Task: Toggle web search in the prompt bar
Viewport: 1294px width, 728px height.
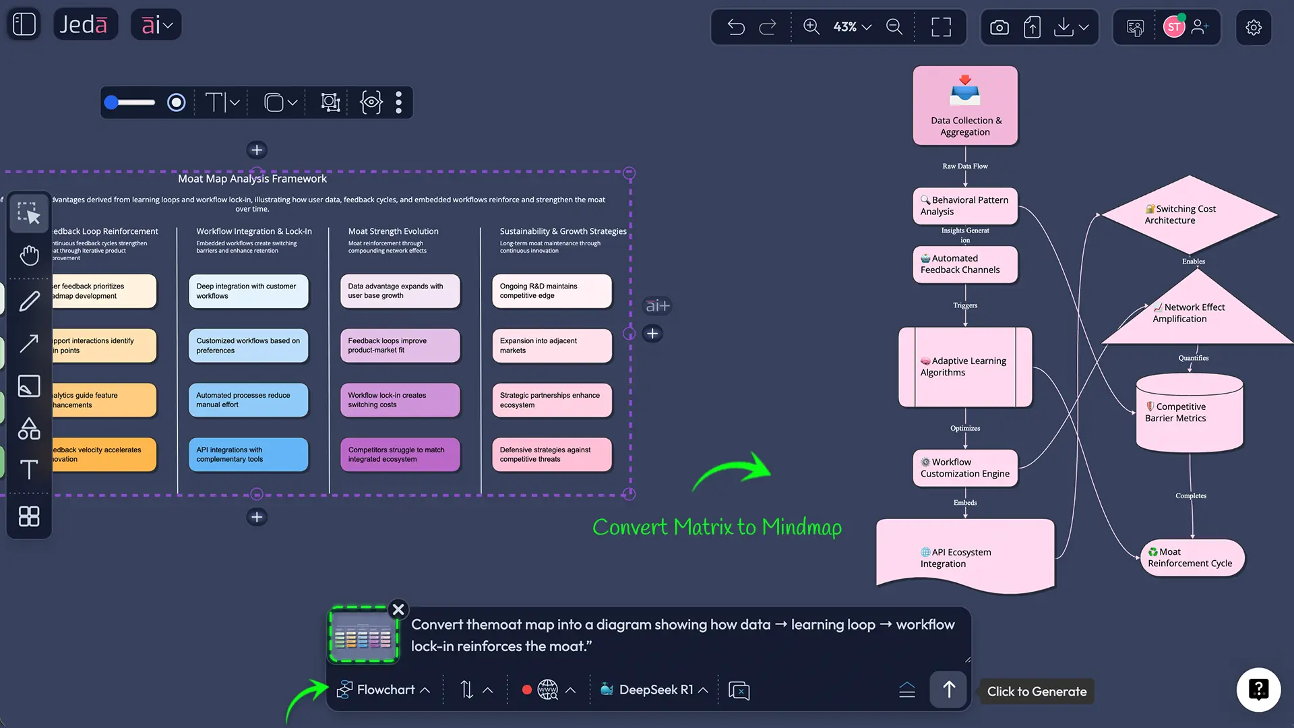Action: [x=547, y=690]
